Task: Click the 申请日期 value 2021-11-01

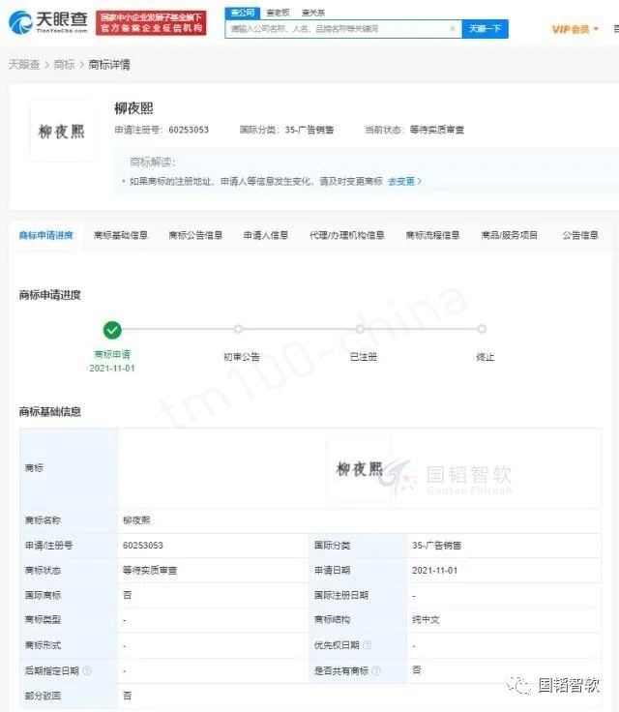Action: 434,571
